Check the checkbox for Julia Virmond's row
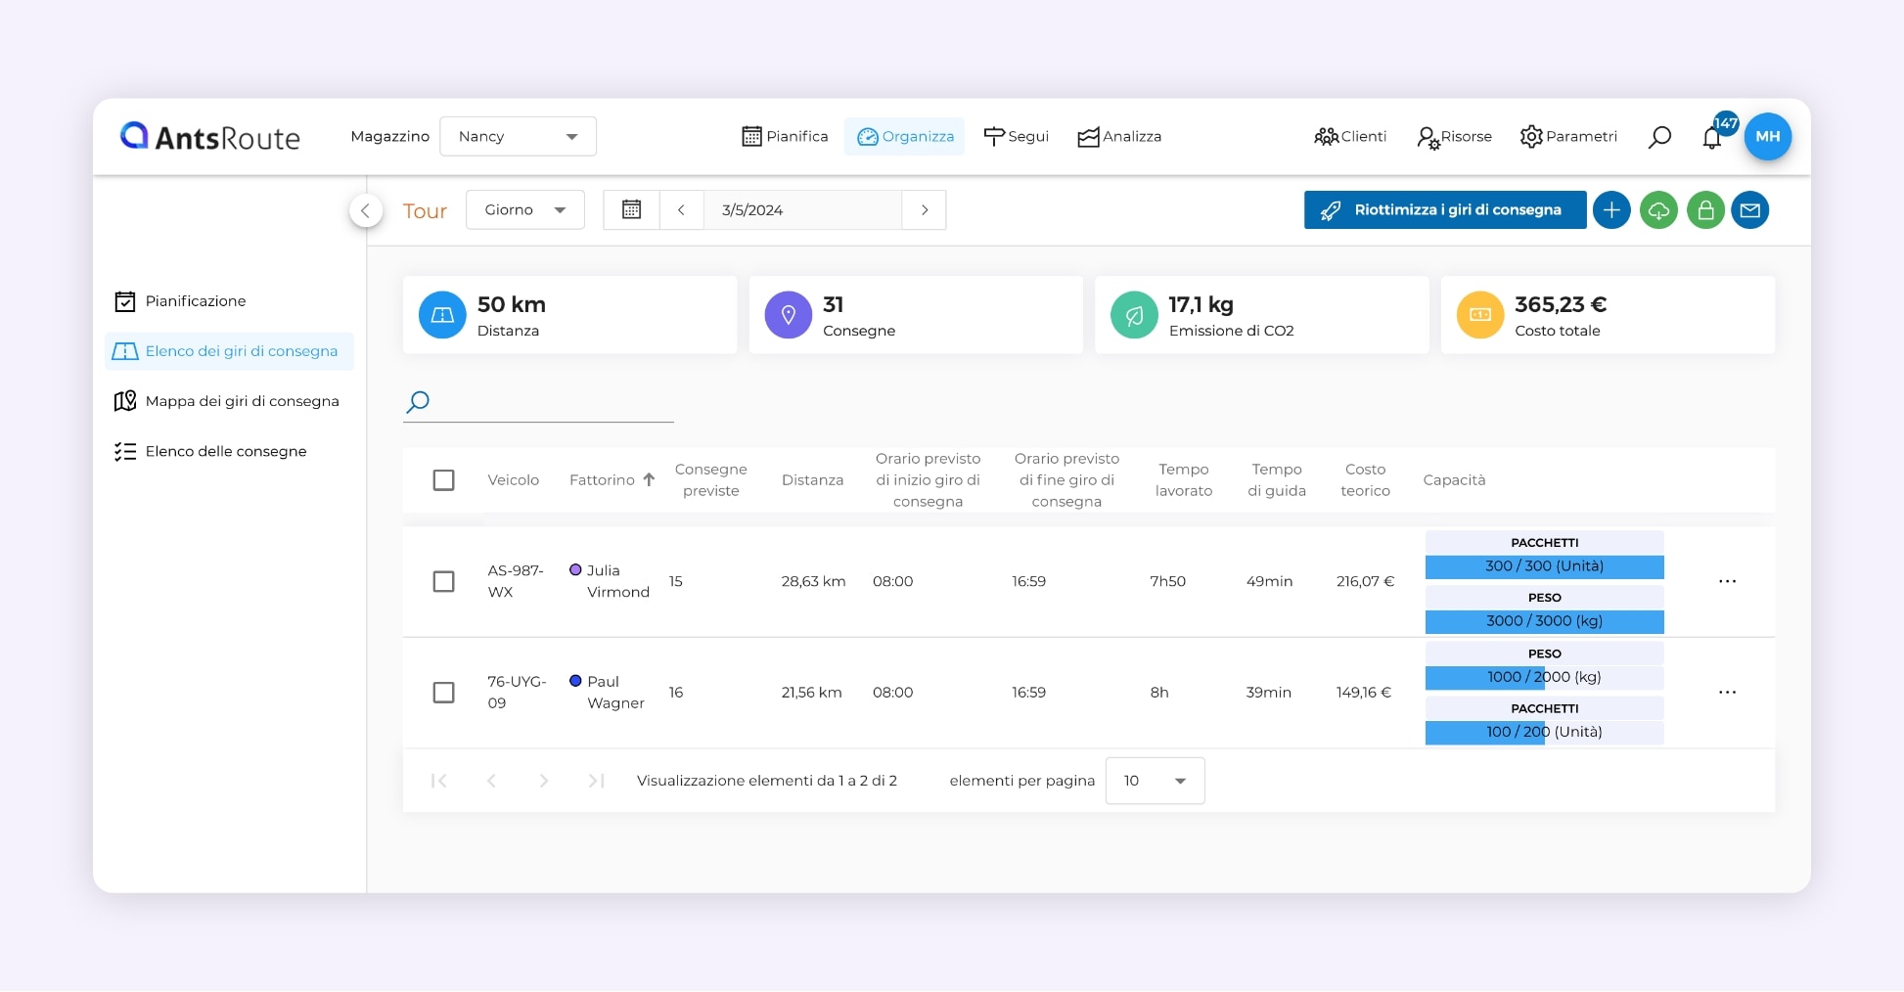Screen dimensions: 1904x992 (x=444, y=581)
